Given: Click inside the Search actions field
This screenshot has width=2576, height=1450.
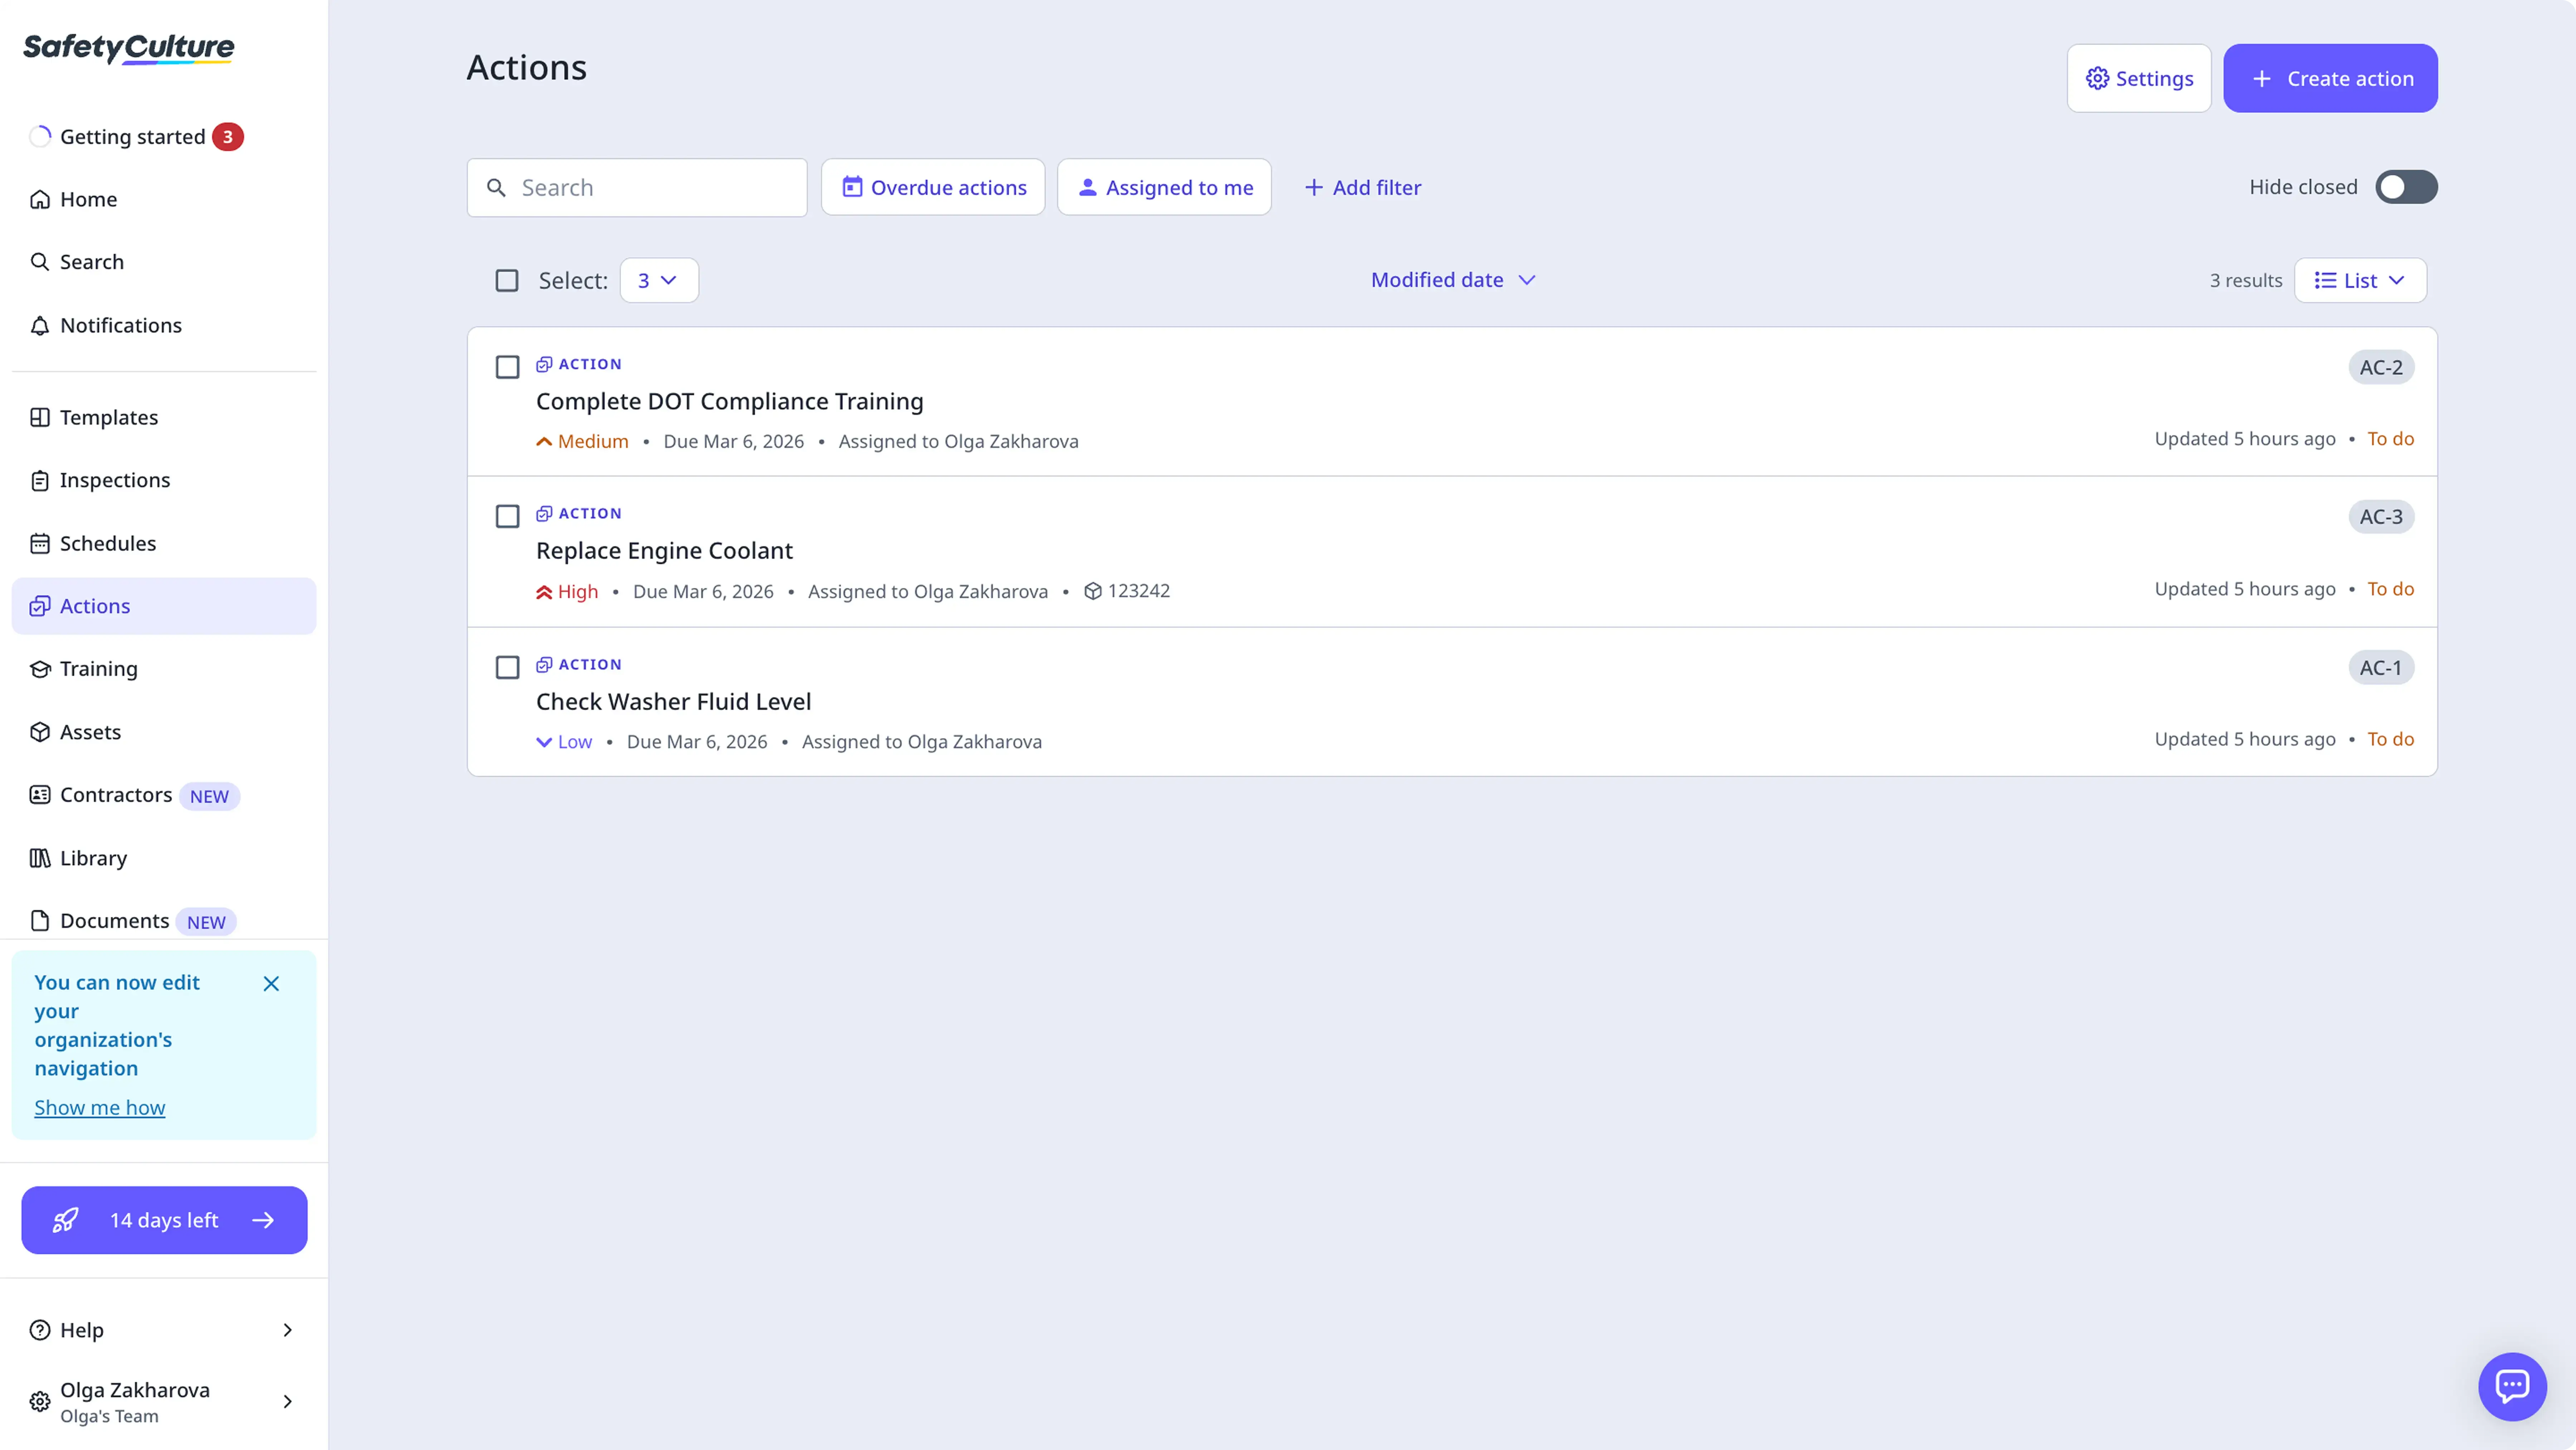Looking at the screenshot, I should 636,187.
